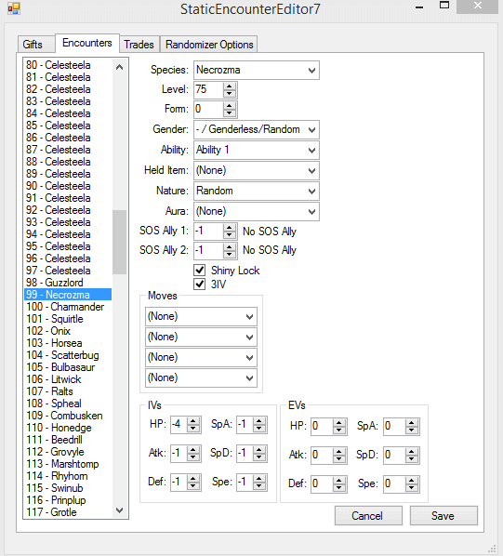
Task: Select 110 - Honedge entry
Action: (x=68, y=428)
